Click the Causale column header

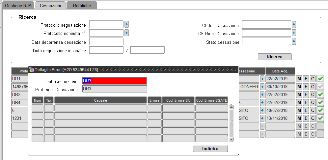101,100
